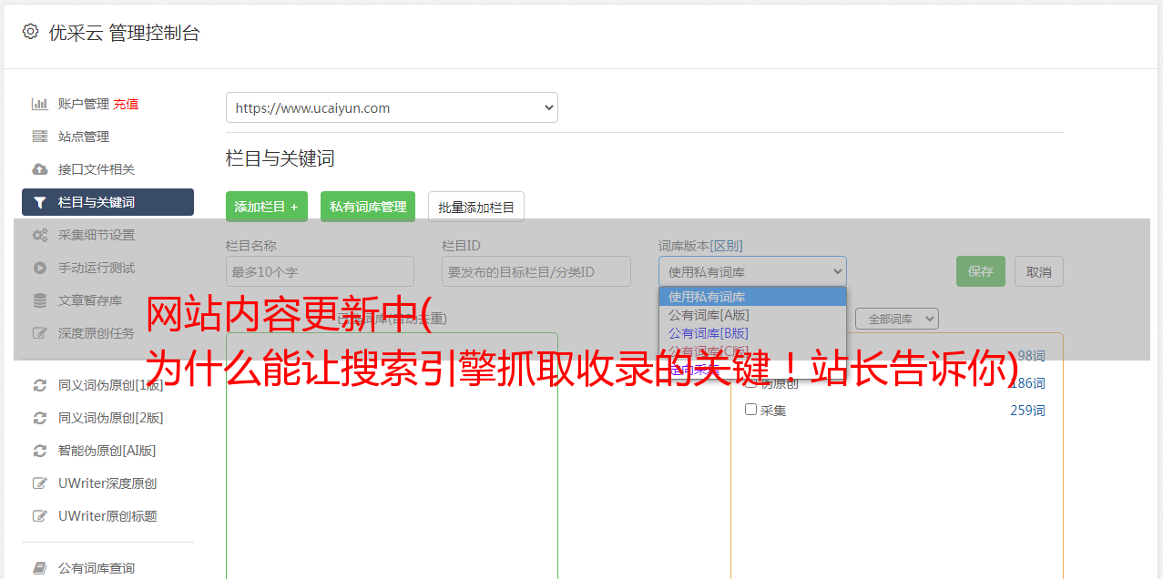Choose 使用私有词库 in the open list

[x=752, y=297]
